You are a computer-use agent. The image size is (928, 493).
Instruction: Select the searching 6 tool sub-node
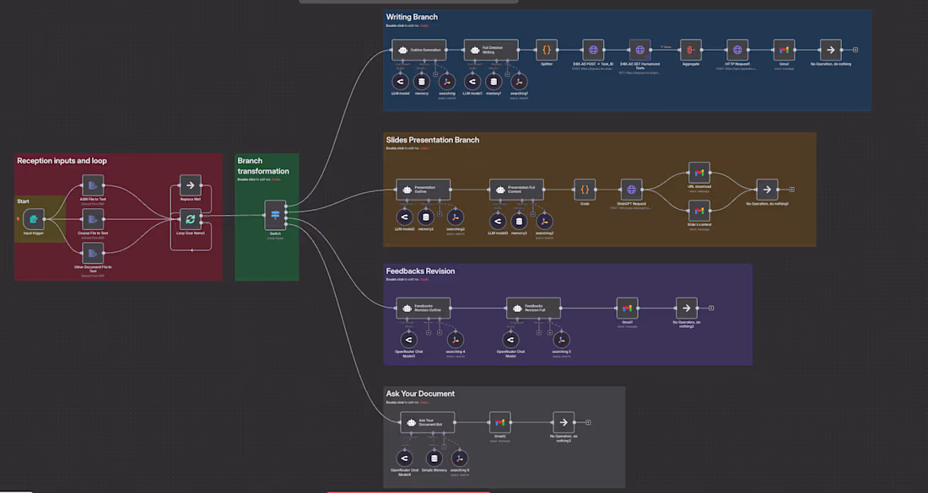(459, 458)
